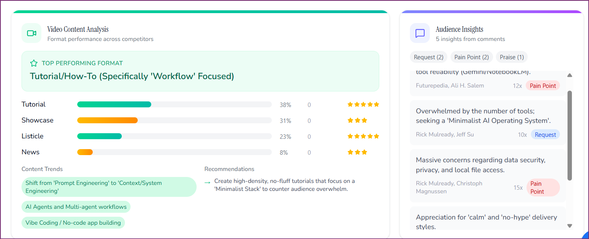This screenshot has width=589, height=239.
Task: Select the Context/System Engineering trend tag
Action: (x=109, y=187)
